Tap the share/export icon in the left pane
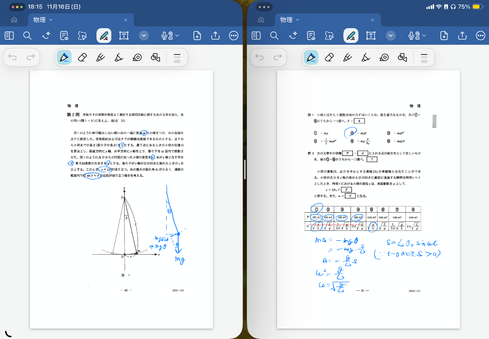The image size is (489, 339). (215, 36)
